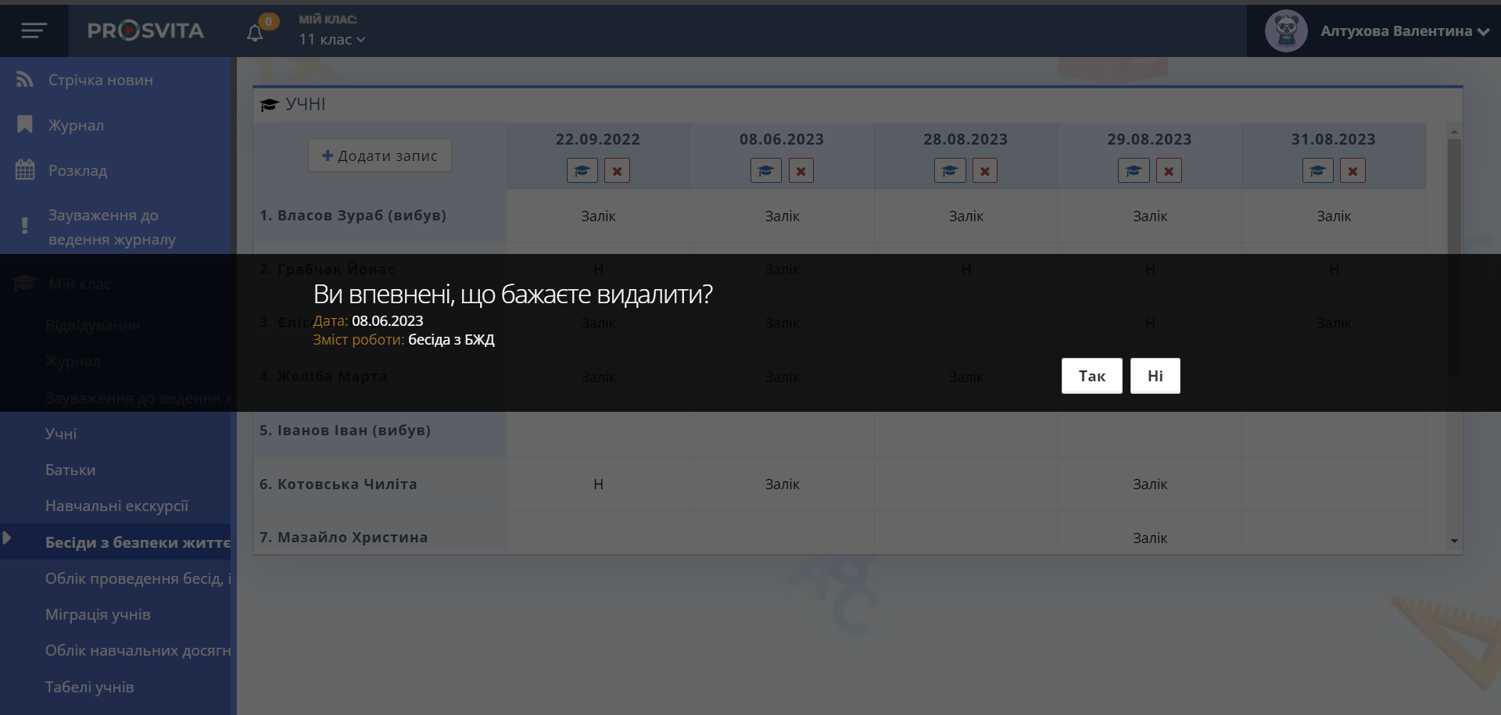Open the Алтухова Валентина user dropdown
This screenshot has height=715, width=1501.
click(1404, 31)
